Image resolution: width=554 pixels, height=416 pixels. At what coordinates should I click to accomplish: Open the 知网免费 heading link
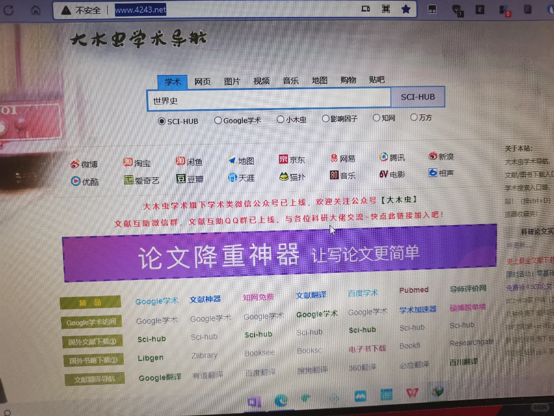[258, 297]
